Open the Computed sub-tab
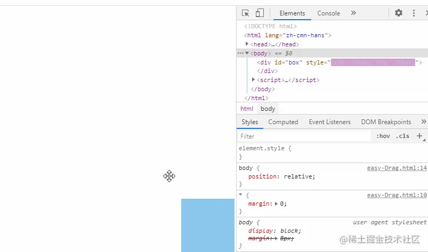The width and height of the screenshot is (428, 252). (x=283, y=122)
